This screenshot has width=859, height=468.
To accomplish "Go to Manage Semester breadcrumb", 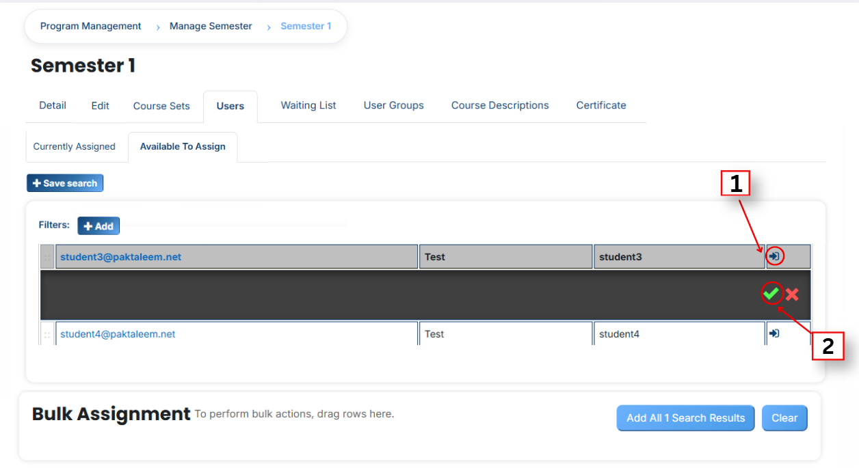I will [211, 26].
